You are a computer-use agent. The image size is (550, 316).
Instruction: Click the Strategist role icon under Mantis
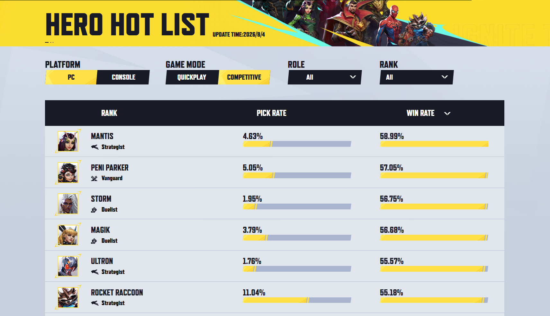pos(95,147)
